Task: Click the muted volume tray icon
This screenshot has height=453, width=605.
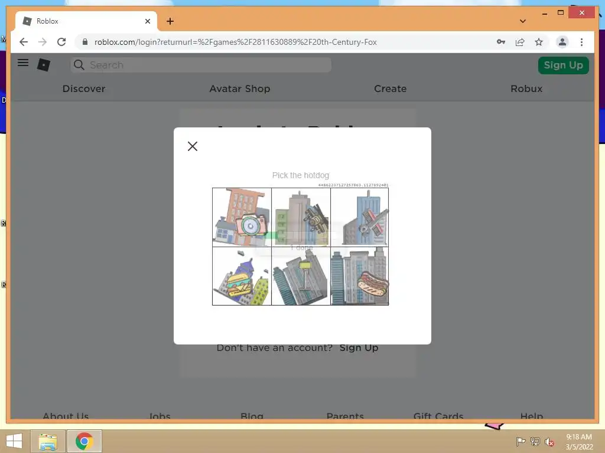Action: [549, 442]
